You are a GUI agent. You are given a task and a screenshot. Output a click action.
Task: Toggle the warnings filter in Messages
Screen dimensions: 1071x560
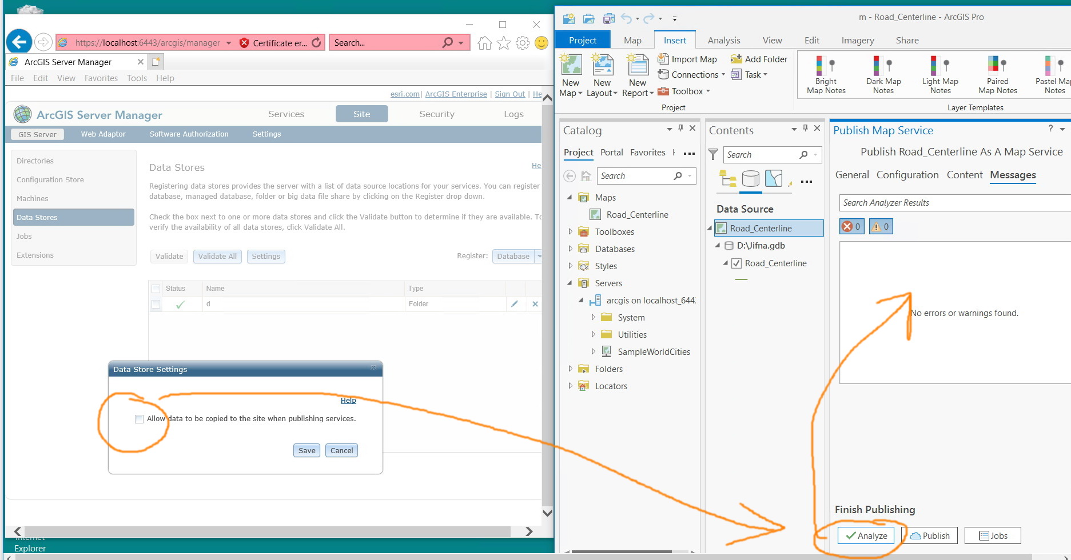coord(881,226)
